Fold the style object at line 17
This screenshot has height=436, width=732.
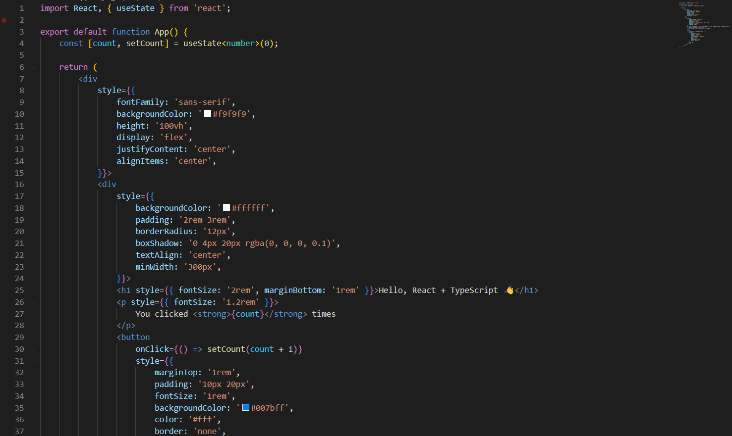[x=33, y=196]
